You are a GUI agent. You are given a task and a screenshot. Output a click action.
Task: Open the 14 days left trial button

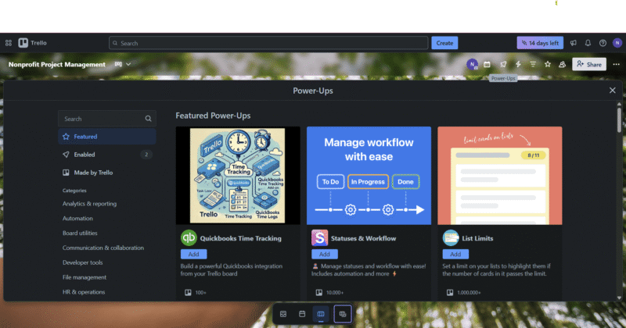point(540,43)
